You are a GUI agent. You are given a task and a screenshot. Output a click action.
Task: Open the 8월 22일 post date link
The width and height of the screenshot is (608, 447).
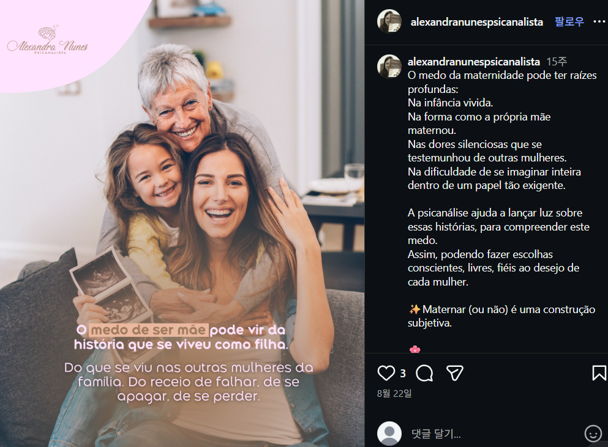[x=394, y=394]
